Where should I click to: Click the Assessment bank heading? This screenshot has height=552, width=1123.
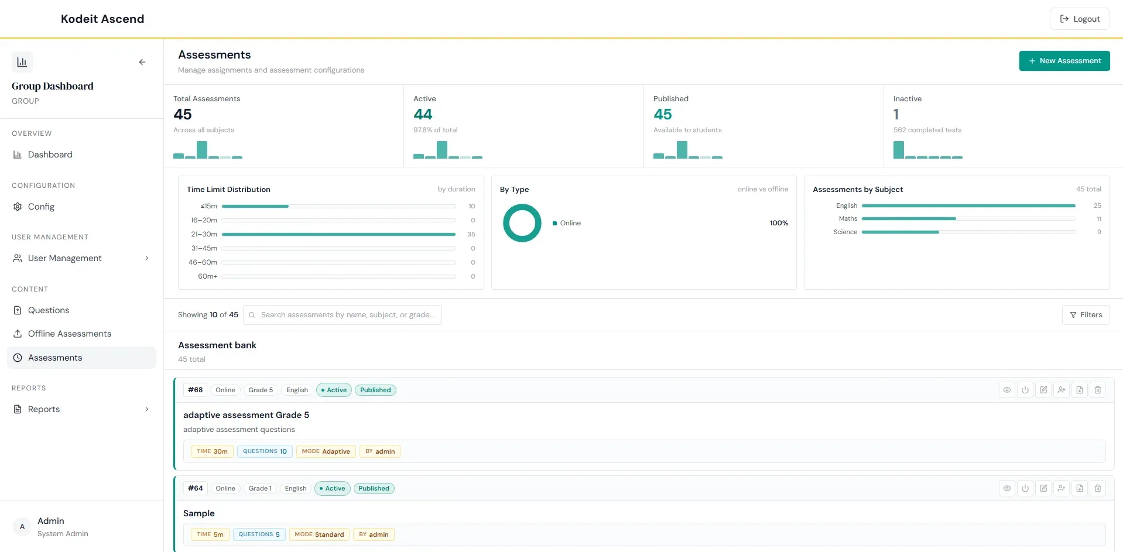click(217, 345)
